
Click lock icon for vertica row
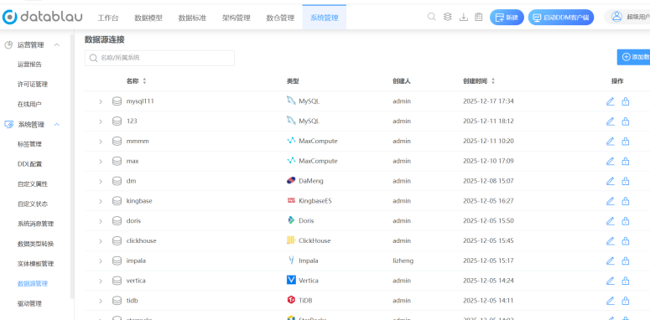626,281
